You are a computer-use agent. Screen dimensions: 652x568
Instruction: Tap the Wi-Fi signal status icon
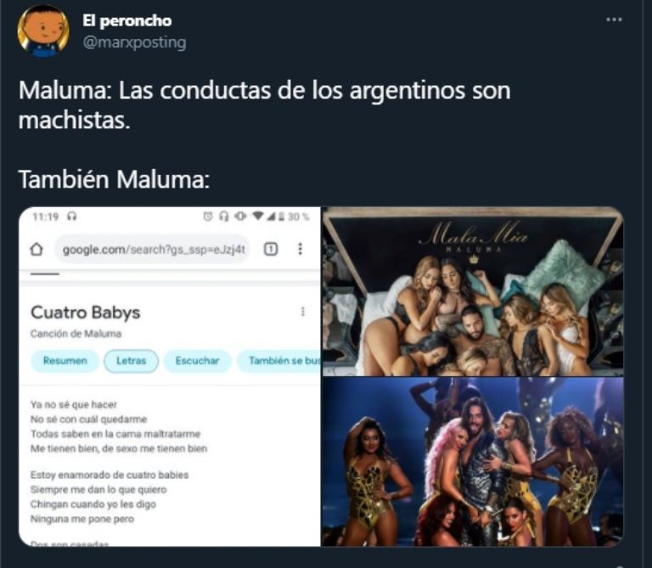258,216
